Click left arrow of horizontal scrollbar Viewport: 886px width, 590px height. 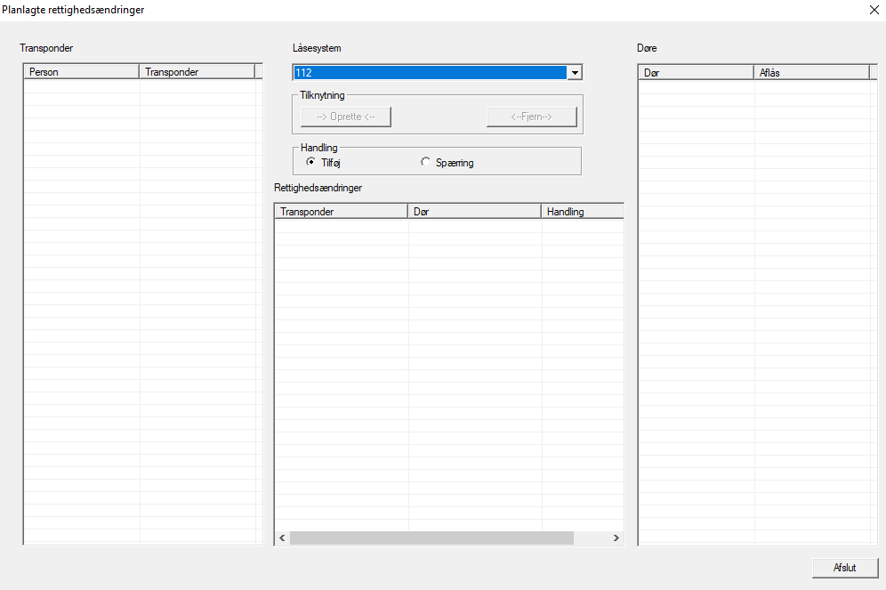click(x=282, y=538)
